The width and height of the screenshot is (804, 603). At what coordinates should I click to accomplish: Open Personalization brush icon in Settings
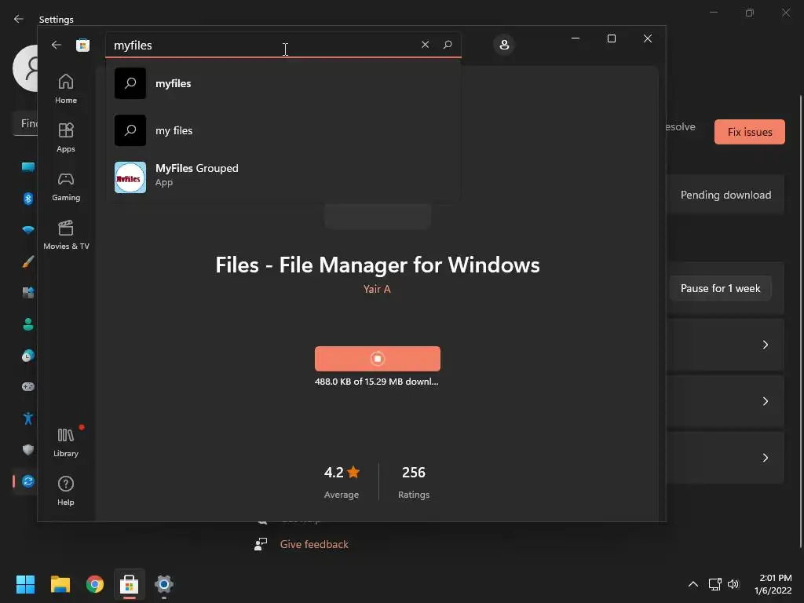pyautogui.click(x=28, y=261)
